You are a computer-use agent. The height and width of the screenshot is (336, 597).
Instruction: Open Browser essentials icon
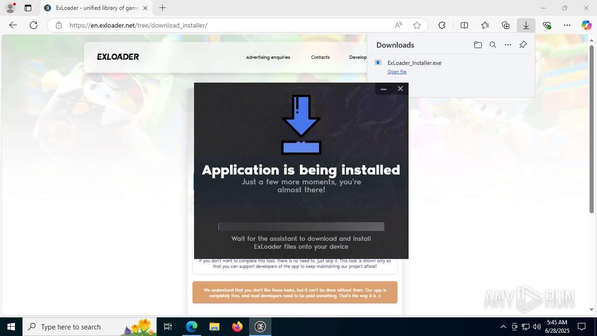547,25
